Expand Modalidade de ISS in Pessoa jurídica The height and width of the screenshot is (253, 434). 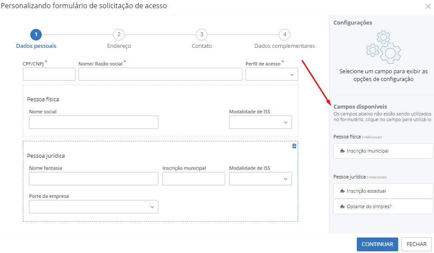[260, 179]
